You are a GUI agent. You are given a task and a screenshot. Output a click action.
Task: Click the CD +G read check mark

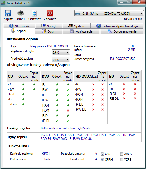click(x=23, y=99)
